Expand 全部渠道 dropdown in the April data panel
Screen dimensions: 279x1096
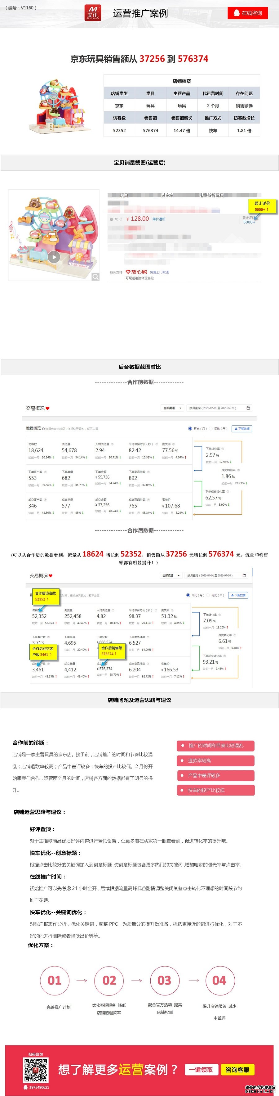[171, 575]
